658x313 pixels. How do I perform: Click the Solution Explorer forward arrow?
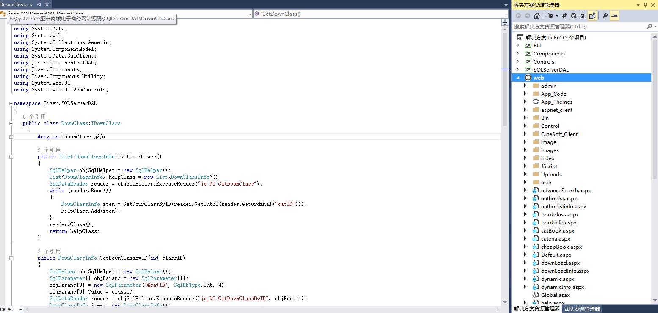pos(528,16)
